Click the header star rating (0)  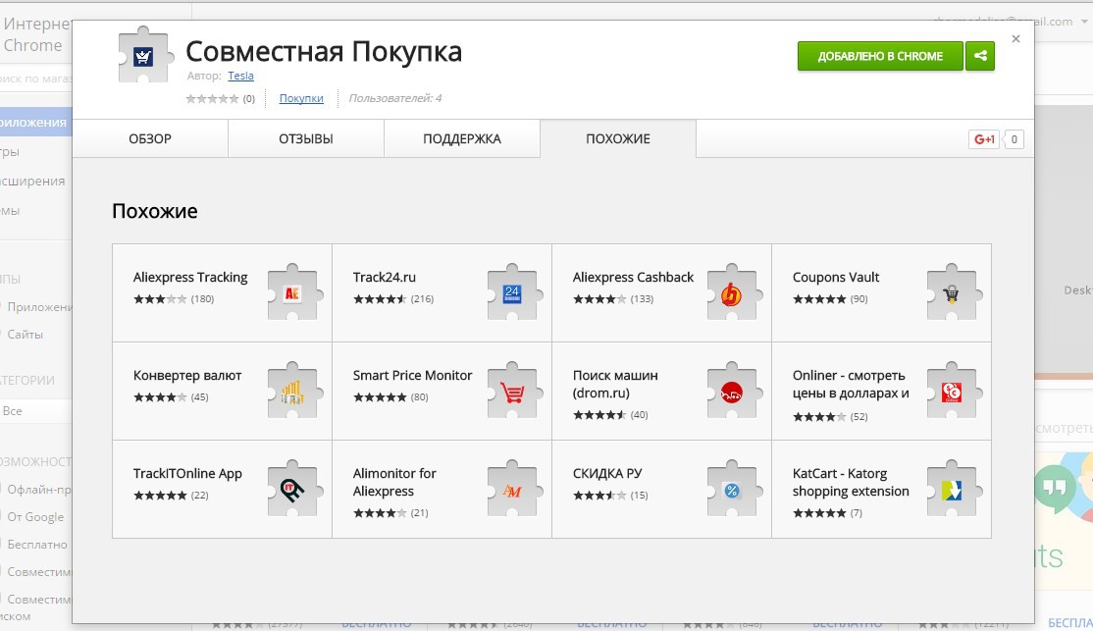(x=221, y=98)
